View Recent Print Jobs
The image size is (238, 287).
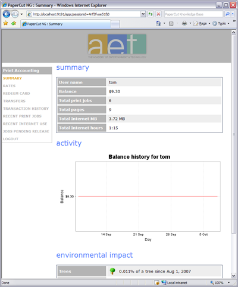click(x=22, y=116)
